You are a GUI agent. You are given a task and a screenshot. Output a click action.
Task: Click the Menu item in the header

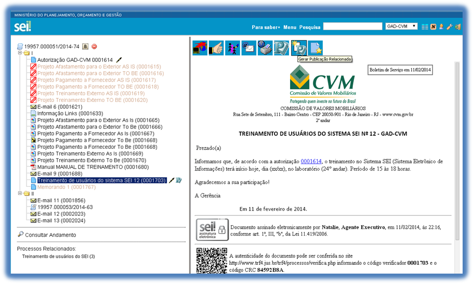(x=290, y=27)
